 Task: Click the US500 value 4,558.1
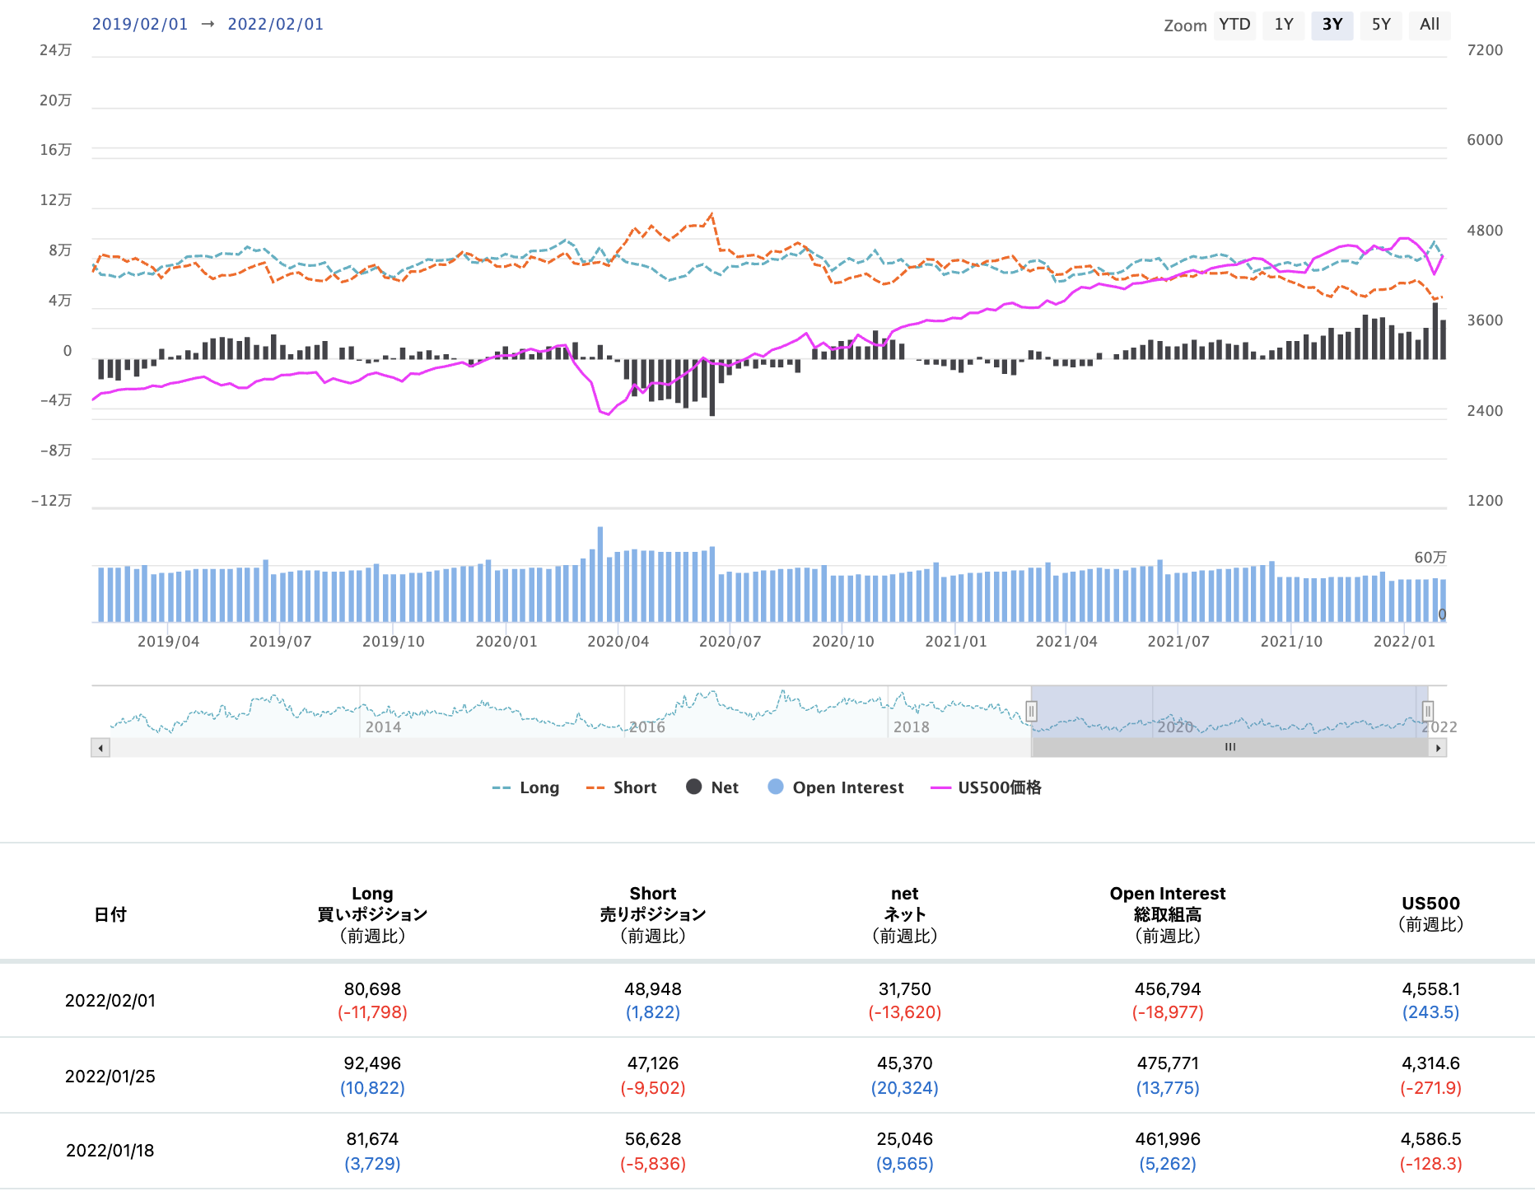pyautogui.click(x=1431, y=989)
